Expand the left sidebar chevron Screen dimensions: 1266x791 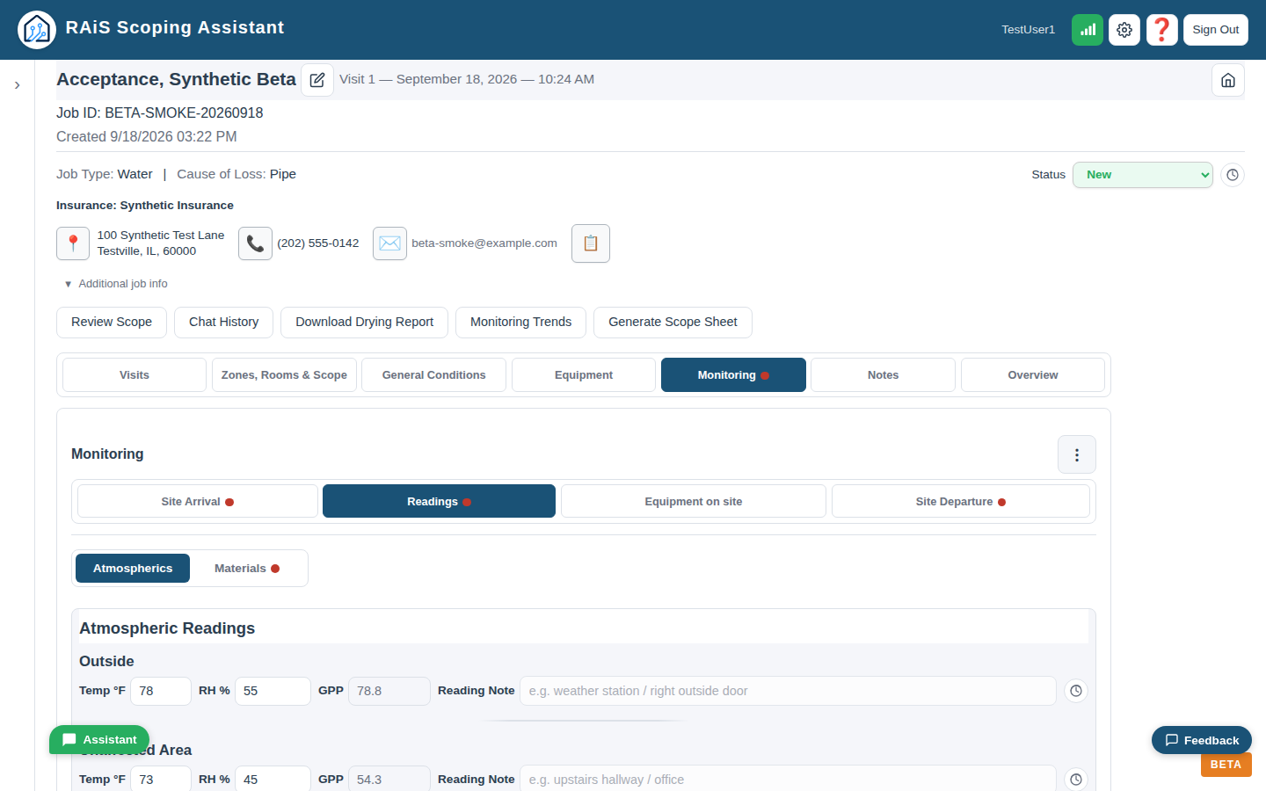17,85
